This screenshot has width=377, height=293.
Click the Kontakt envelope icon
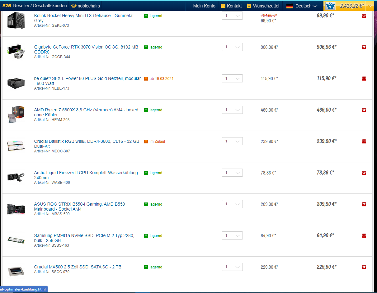tap(223, 6)
